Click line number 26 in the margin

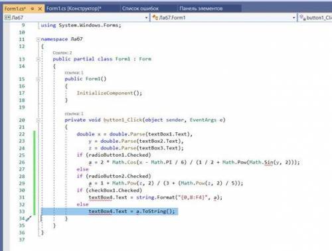(22, 162)
